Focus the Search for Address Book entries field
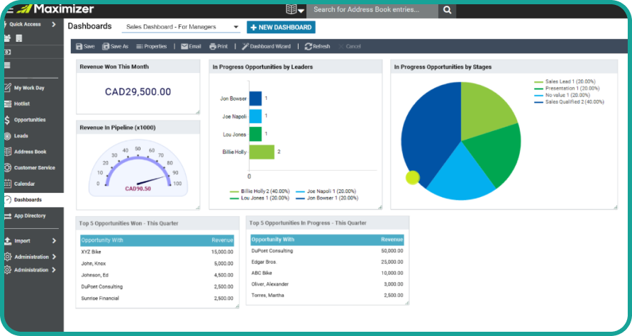Screen dimensions: 632x336 click(x=372, y=10)
